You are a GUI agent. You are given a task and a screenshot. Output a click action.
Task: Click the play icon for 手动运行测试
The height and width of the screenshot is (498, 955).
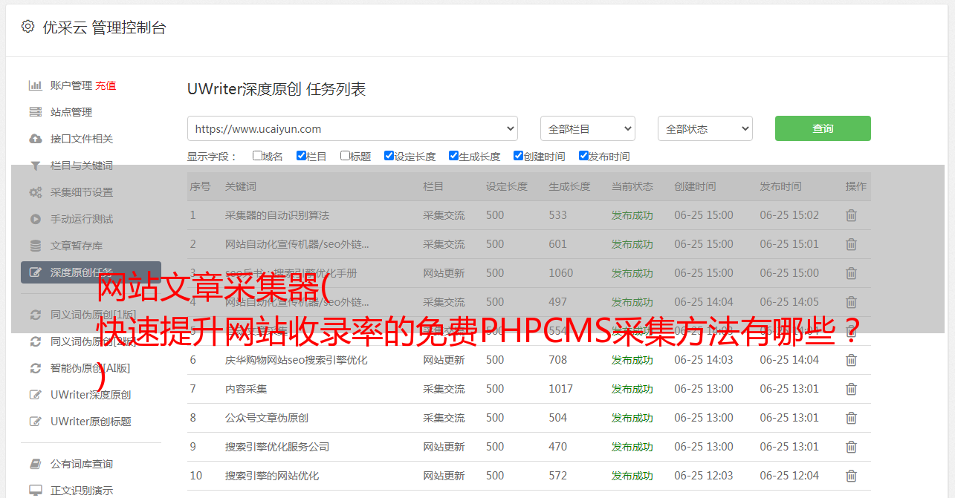point(35,219)
